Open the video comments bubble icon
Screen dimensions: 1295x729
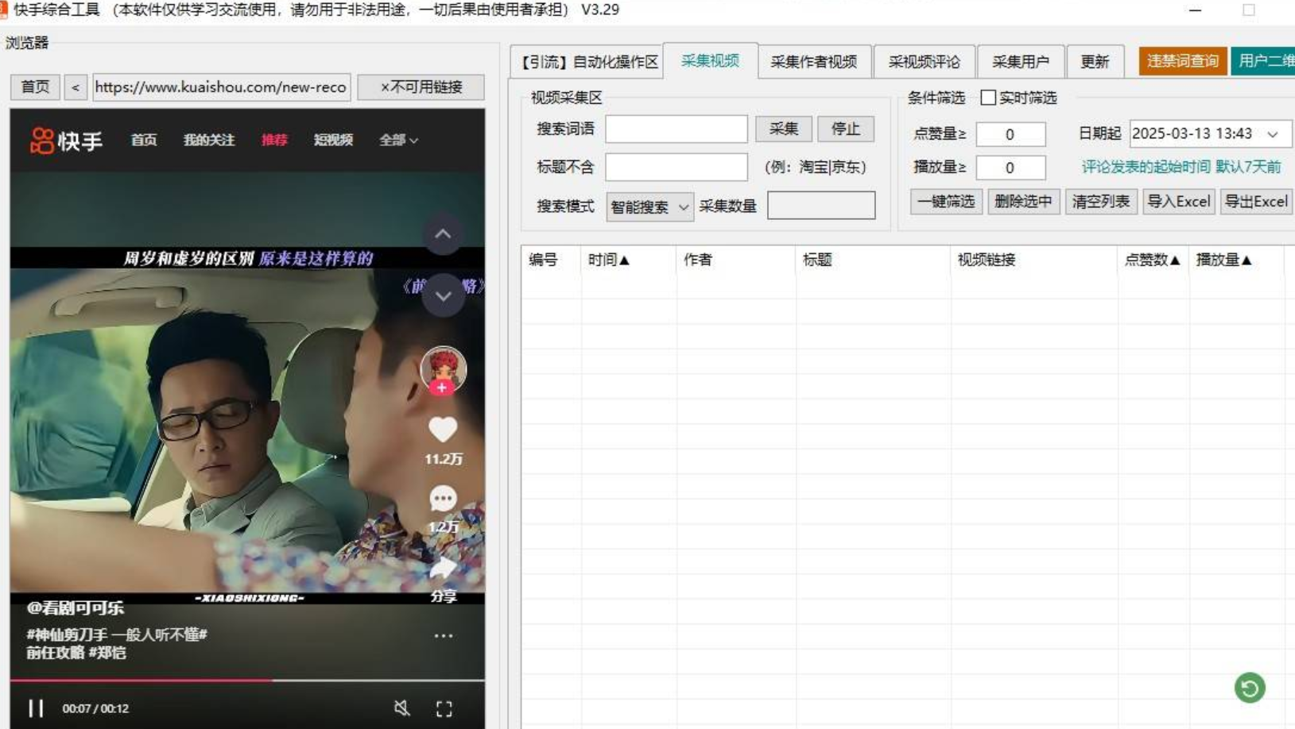[x=444, y=496]
